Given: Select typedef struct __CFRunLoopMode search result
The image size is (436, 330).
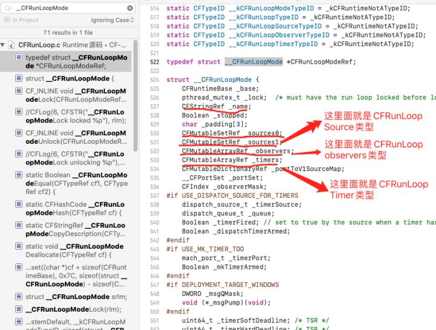Looking at the screenshot, I should pyautogui.click(x=66, y=61).
